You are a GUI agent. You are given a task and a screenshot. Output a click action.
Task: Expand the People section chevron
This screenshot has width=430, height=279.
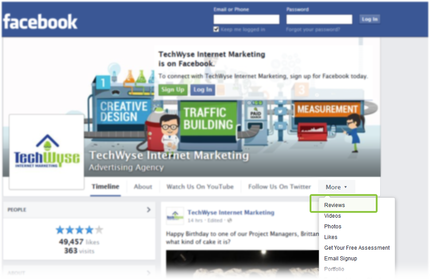point(149,210)
